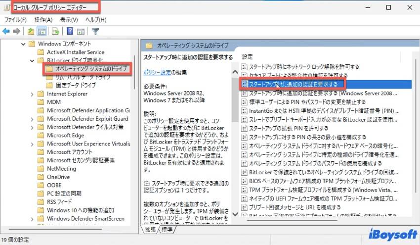
Task: Open the 表示(V) menu
Action: coord(69,20)
